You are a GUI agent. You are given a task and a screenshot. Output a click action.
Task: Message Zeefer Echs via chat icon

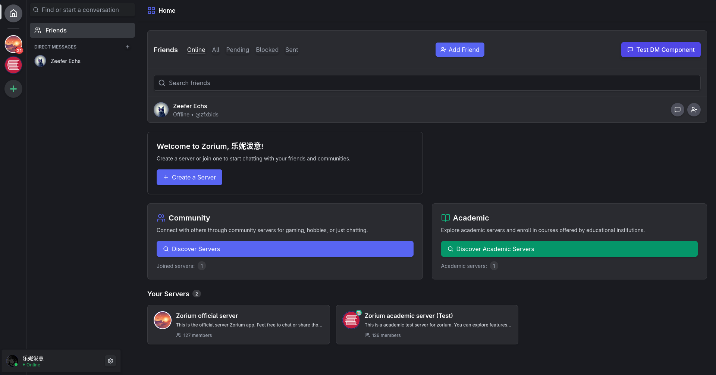(677, 110)
